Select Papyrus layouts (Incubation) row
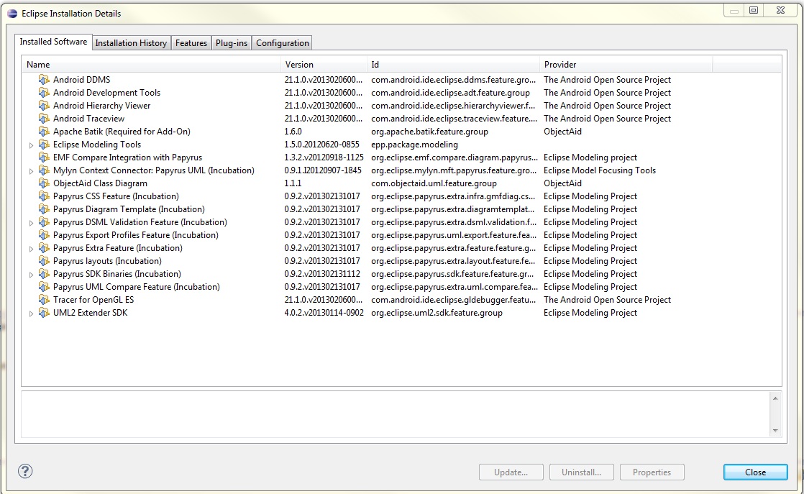This screenshot has width=804, height=494. click(401, 261)
